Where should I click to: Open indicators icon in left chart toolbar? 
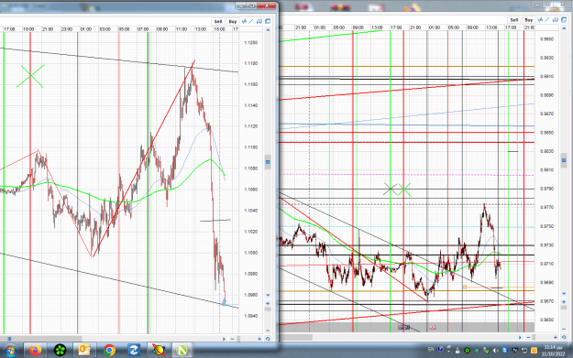pos(244,22)
